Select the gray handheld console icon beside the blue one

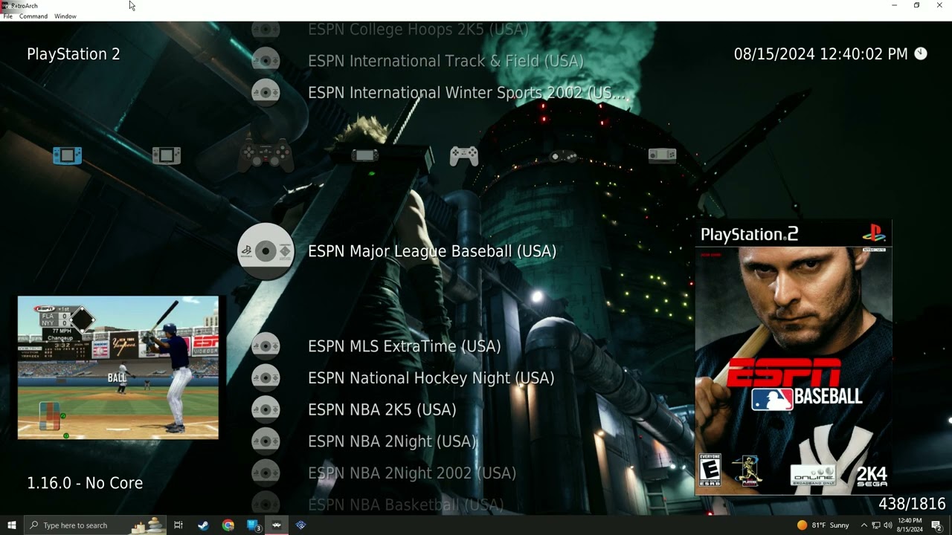tap(167, 155)
